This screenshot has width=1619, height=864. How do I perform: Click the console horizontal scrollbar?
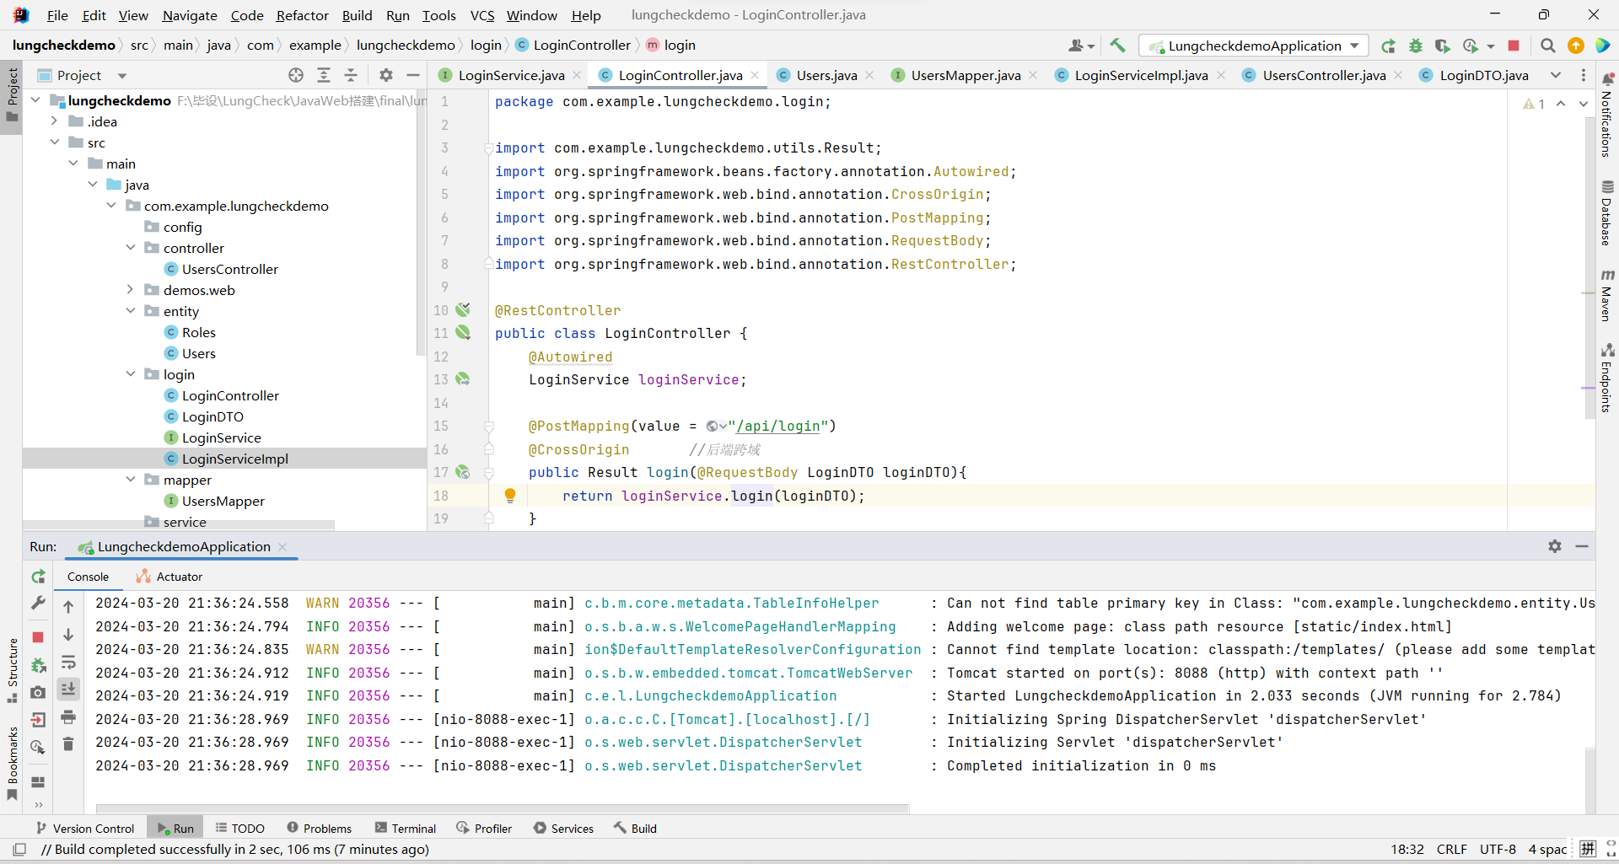click(x=503, y=808)
